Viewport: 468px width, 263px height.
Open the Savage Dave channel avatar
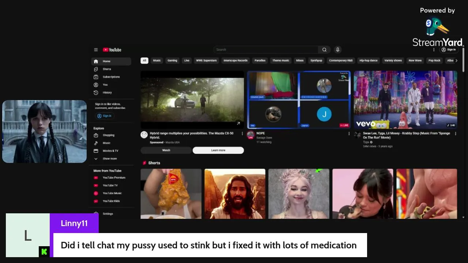point(251,135)
